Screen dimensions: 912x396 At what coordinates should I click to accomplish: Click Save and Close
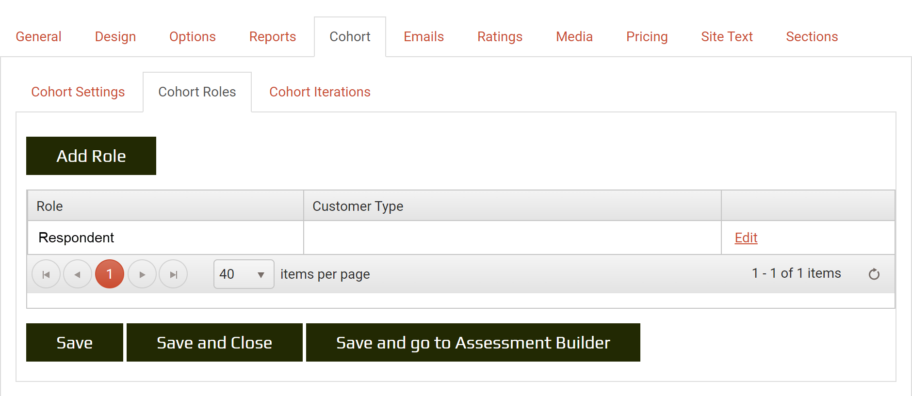tap(214, 343)
